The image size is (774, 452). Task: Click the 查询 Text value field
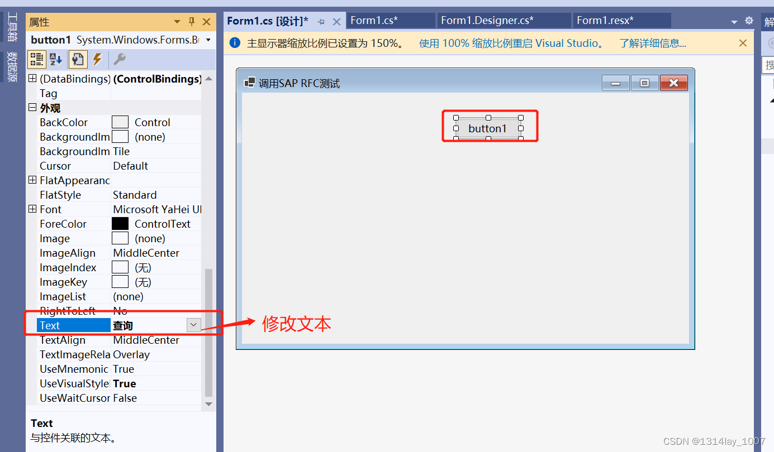click(x=148, y=325)
